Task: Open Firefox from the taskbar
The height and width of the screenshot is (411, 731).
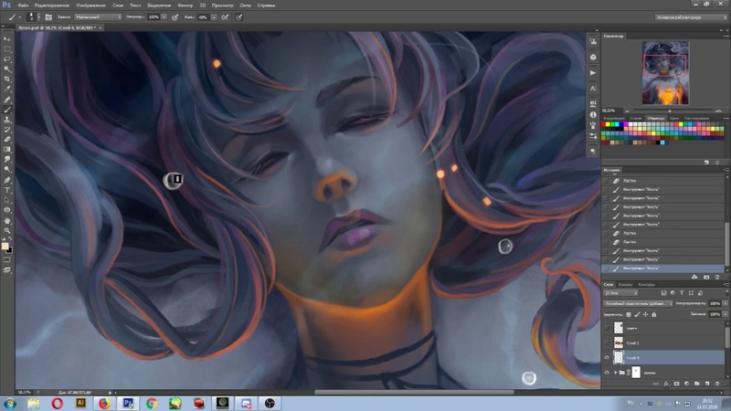Action: point(104,403)
